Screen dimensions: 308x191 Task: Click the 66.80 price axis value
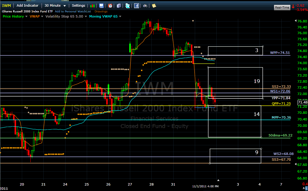(x=302, y=178)
